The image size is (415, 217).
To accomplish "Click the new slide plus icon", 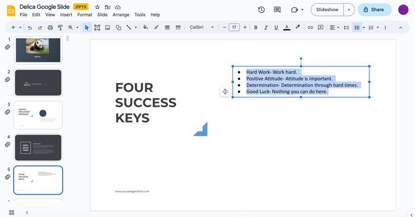I will (13, 27).
